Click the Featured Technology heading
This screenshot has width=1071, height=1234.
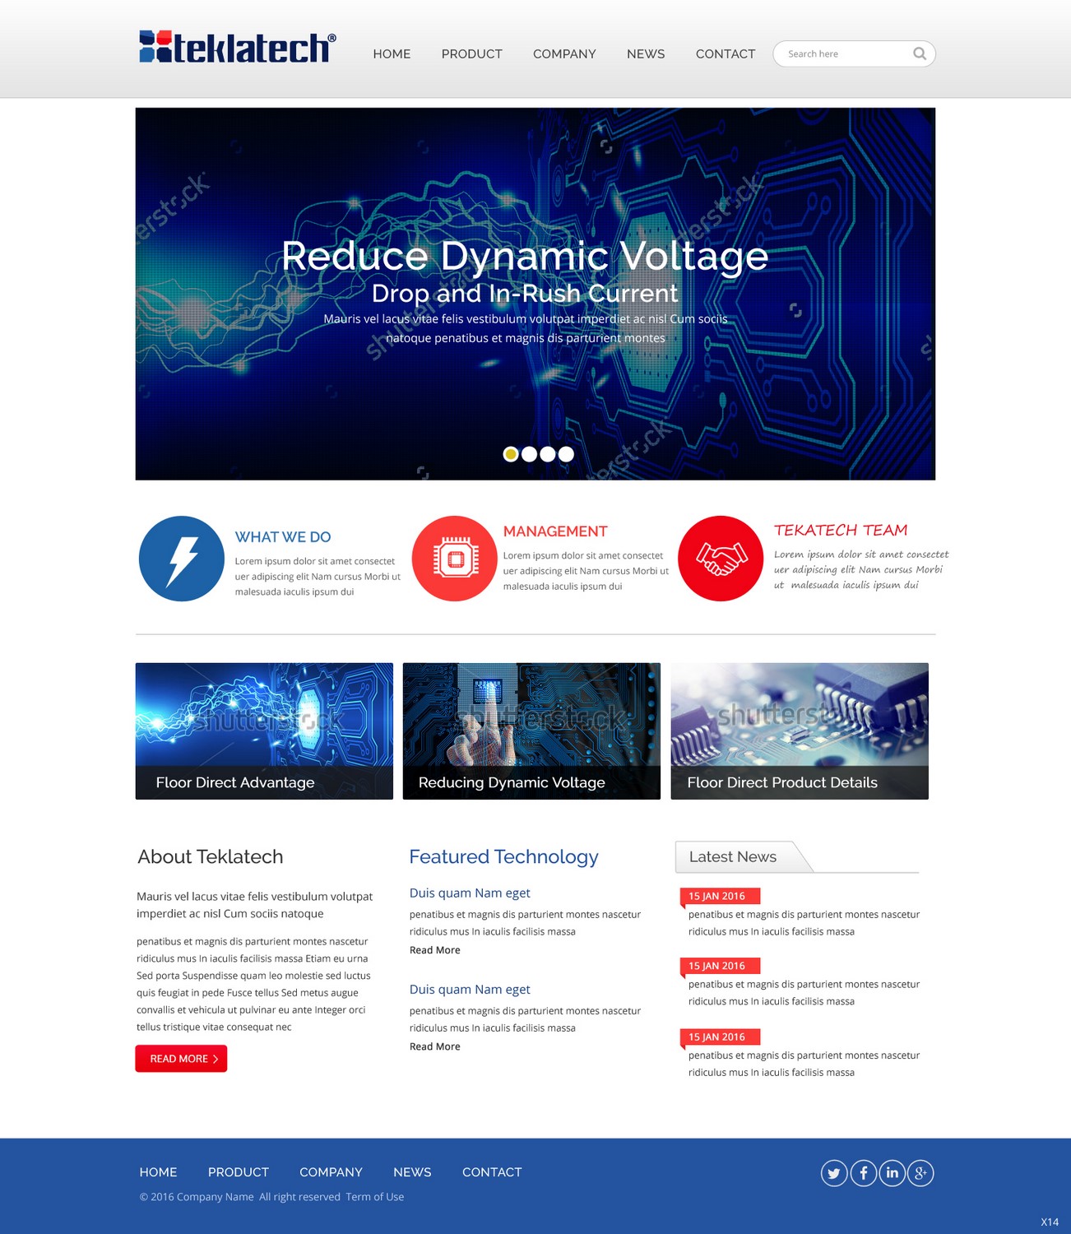click(x=503, y=858)
